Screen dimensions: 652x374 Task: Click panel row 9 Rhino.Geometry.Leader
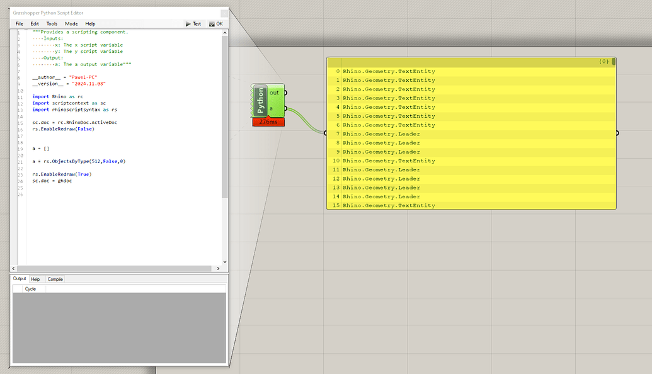(x=471, y=152)
